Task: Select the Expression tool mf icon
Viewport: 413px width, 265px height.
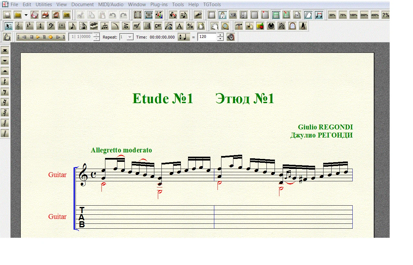Action: pos(137,26)
